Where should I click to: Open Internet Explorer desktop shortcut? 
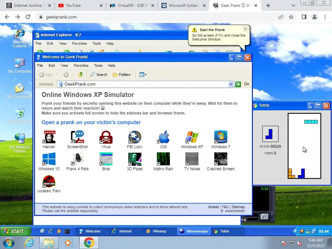20,38
